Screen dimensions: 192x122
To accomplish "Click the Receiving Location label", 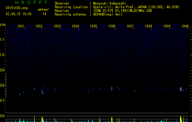I will [71, 7].
